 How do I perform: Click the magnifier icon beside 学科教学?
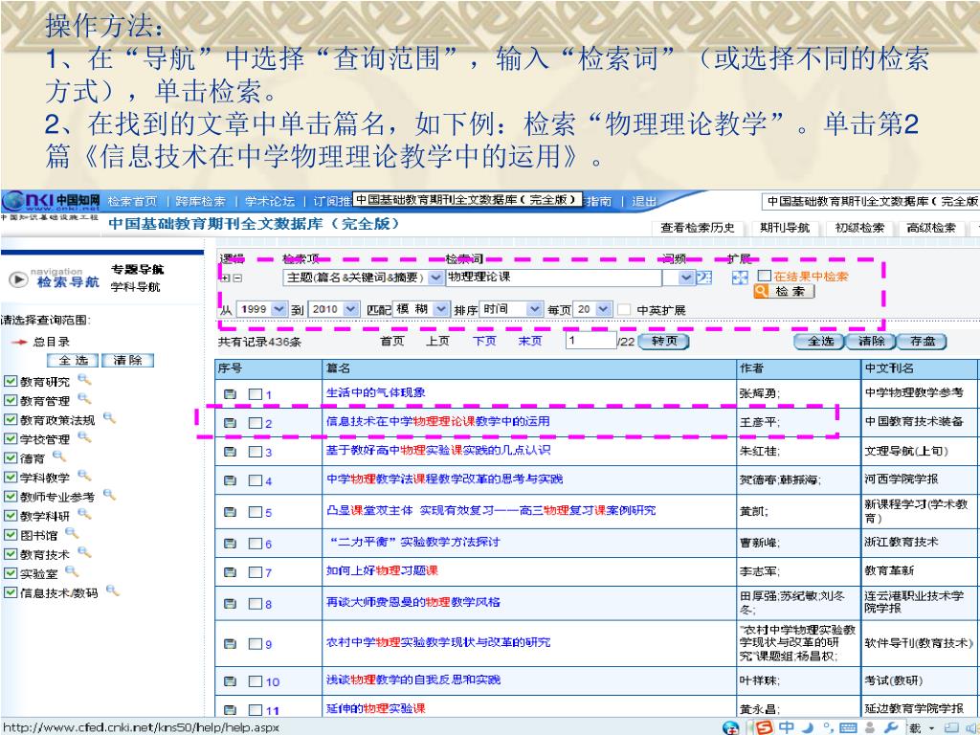84,476
